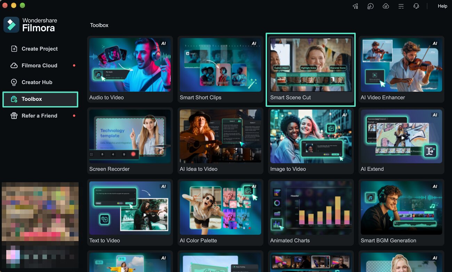Viewport: 452px width, 272px height.
Task: Click the cloud upload/download icon
Action: coord(386,6)
